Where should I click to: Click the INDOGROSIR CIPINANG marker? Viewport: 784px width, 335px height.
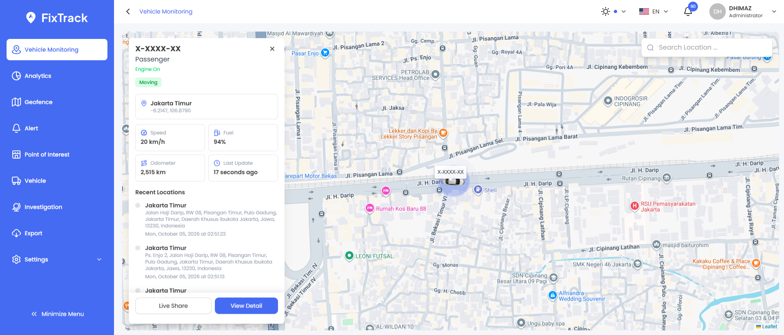point(608,100)
